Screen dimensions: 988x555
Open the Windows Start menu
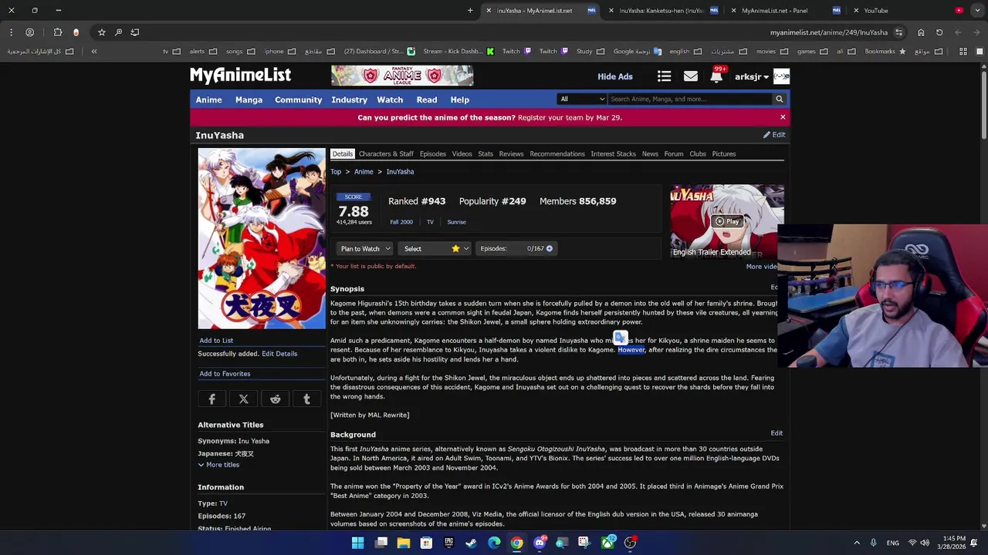[x=358, y=543]
